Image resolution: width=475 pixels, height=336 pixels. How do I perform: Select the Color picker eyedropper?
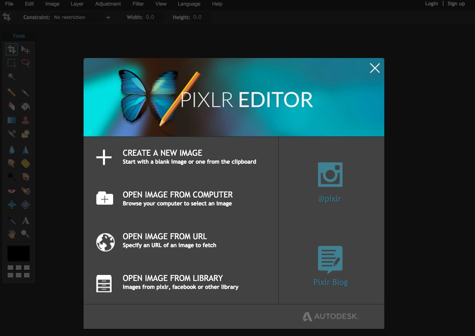(12, 220)
